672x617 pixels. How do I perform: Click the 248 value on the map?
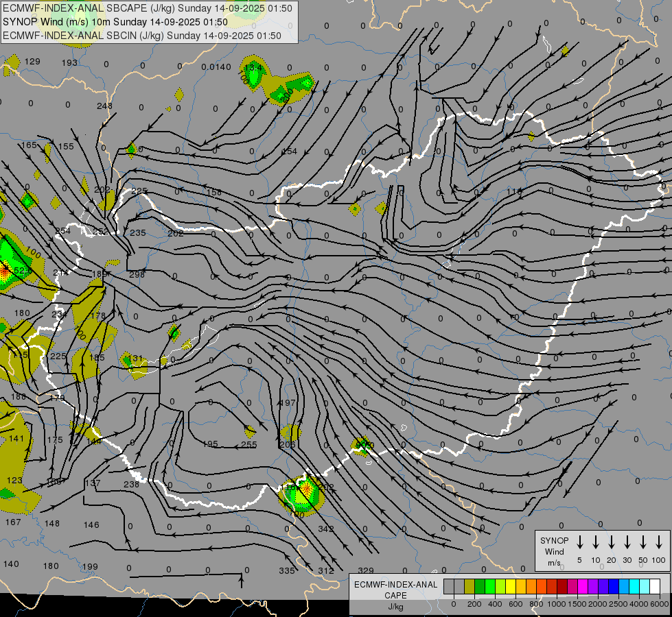click(x=104, y=106)
